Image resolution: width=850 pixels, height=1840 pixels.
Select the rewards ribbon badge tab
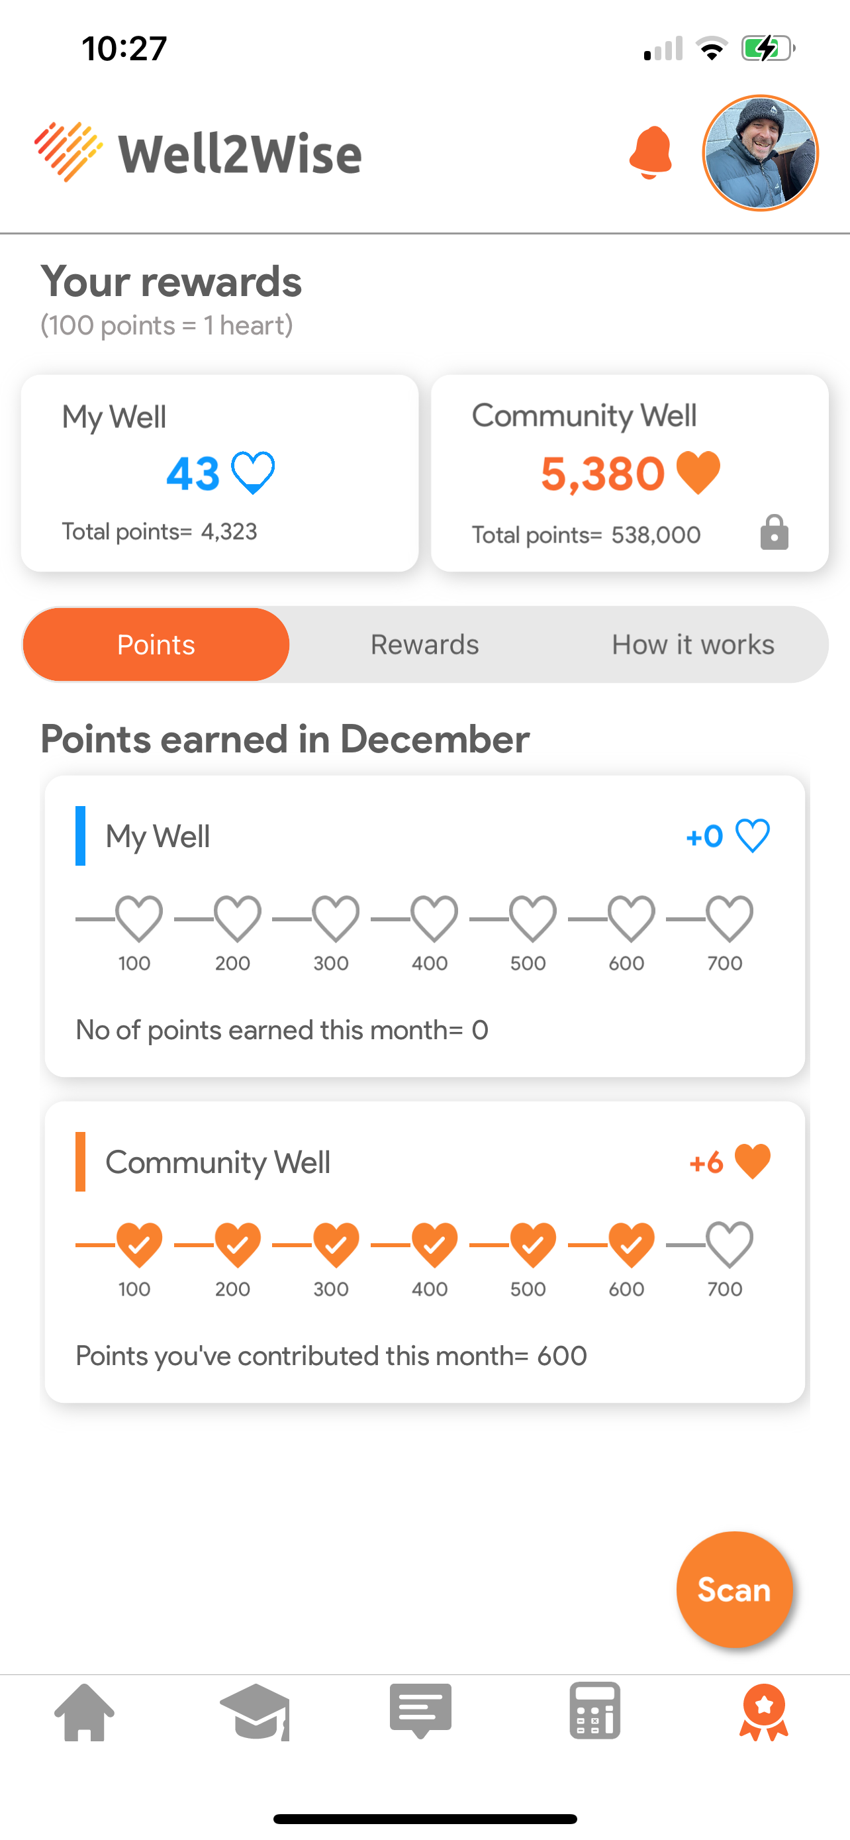pyautogui.click(x=763, y=1712)
